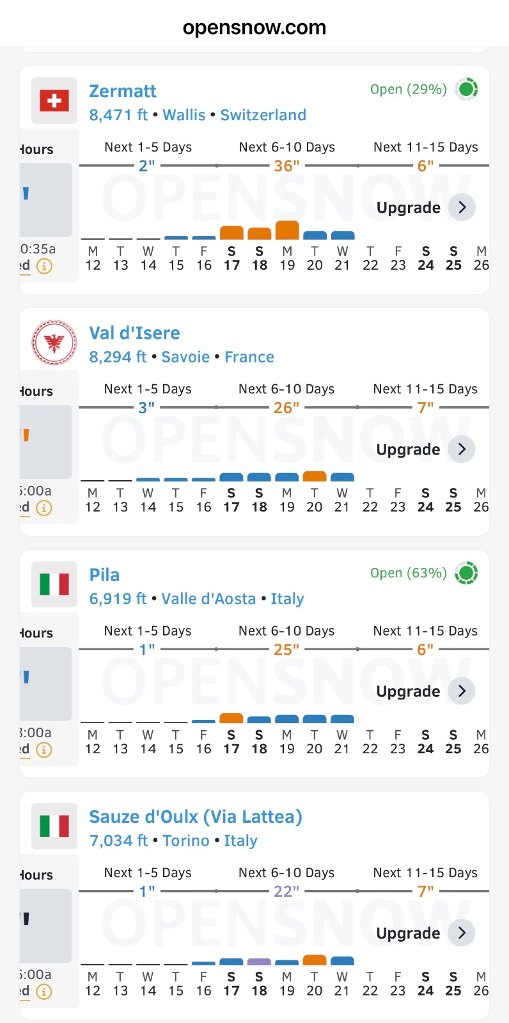This screenshot has width=509, height=1023.
Task: Click the Switzerland flag icon for Zermatt
Action: 54,100
